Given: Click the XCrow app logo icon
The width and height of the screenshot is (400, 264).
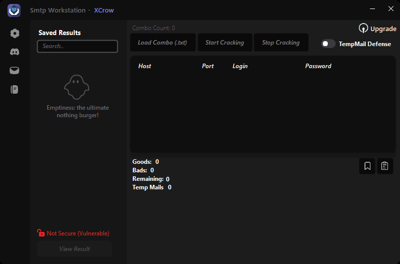Looking at the screenshot, I should (x=14, y=10).
